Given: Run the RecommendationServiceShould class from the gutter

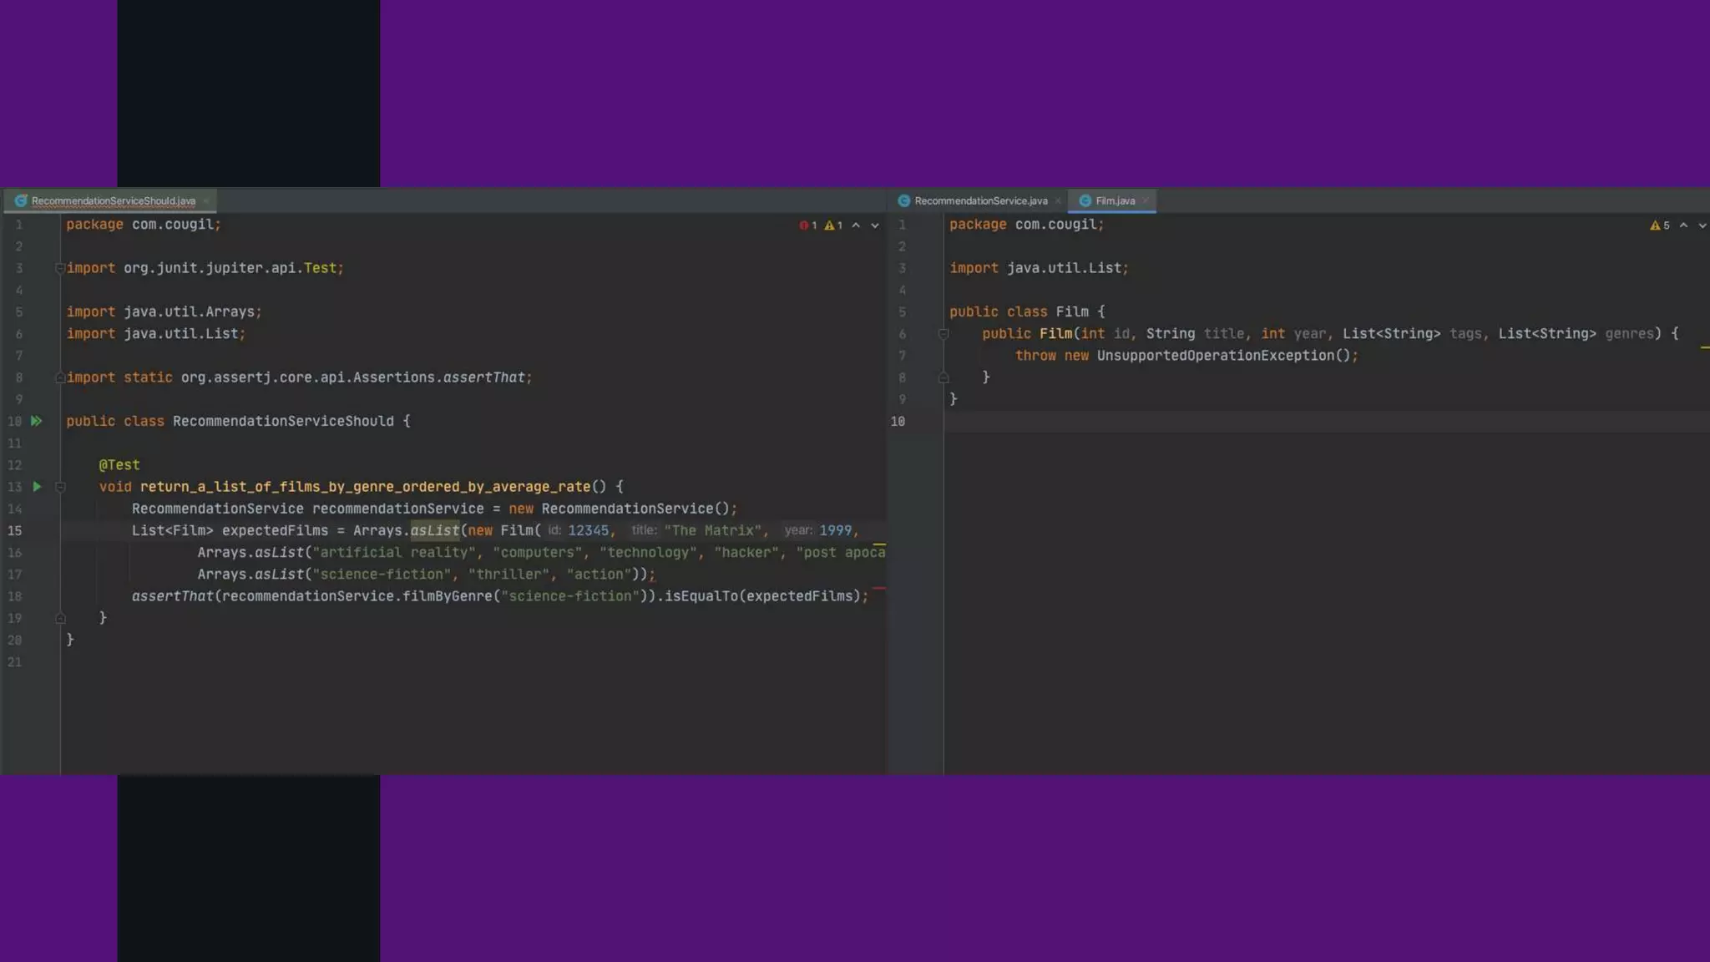Looking at the screenshot, I should 36,421.
